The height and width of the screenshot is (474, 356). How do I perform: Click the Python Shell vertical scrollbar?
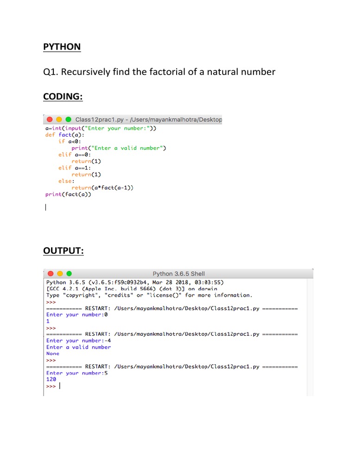[310, 337]
